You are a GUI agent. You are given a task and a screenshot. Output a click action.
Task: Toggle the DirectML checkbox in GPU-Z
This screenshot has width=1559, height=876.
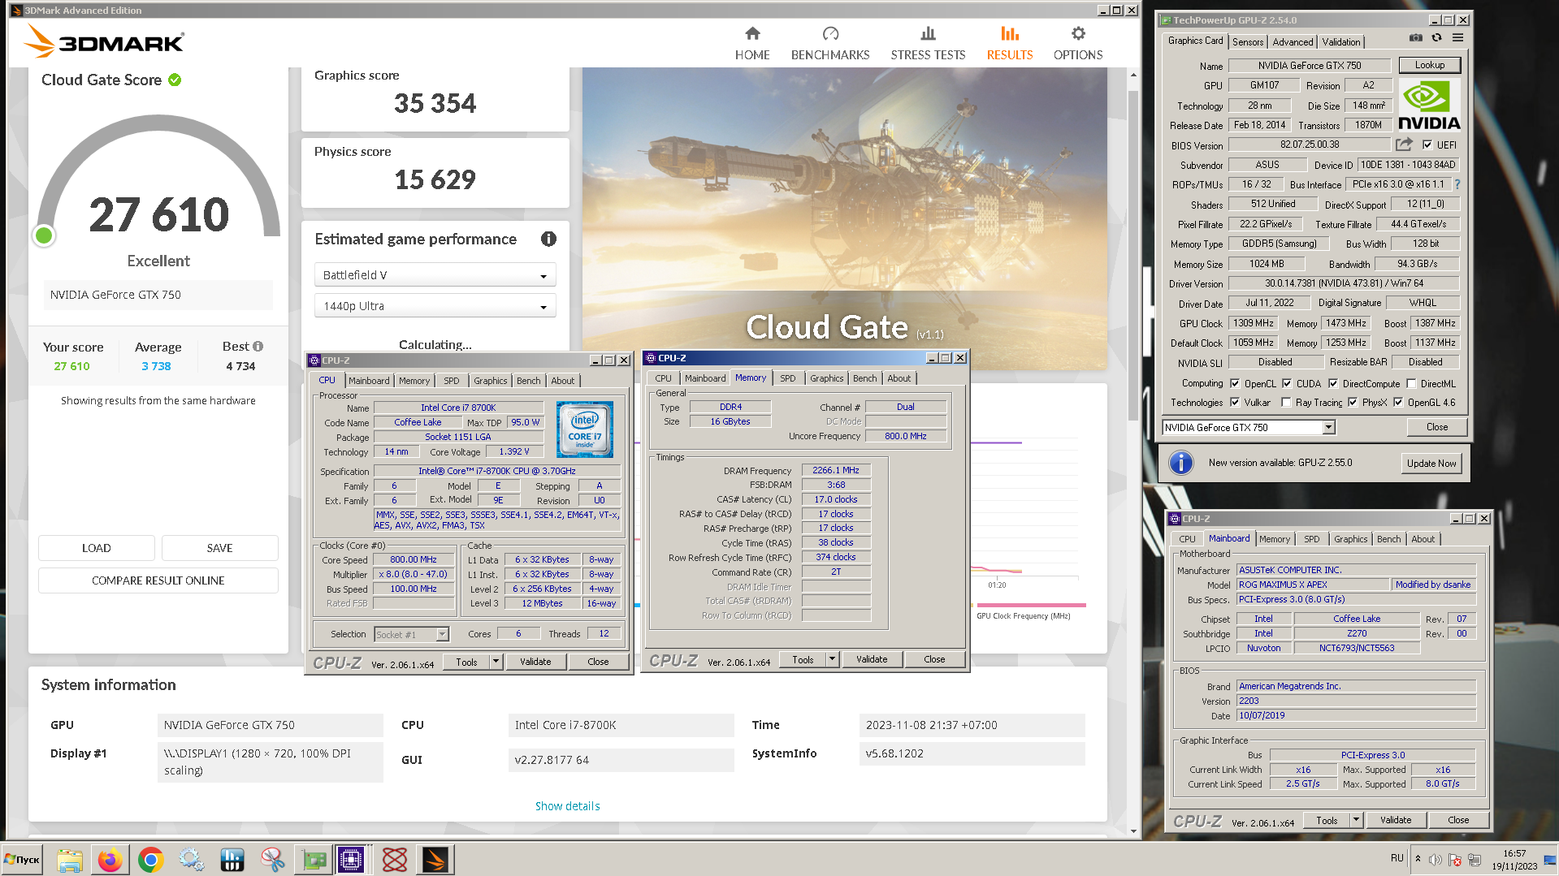pos(1411,383)
